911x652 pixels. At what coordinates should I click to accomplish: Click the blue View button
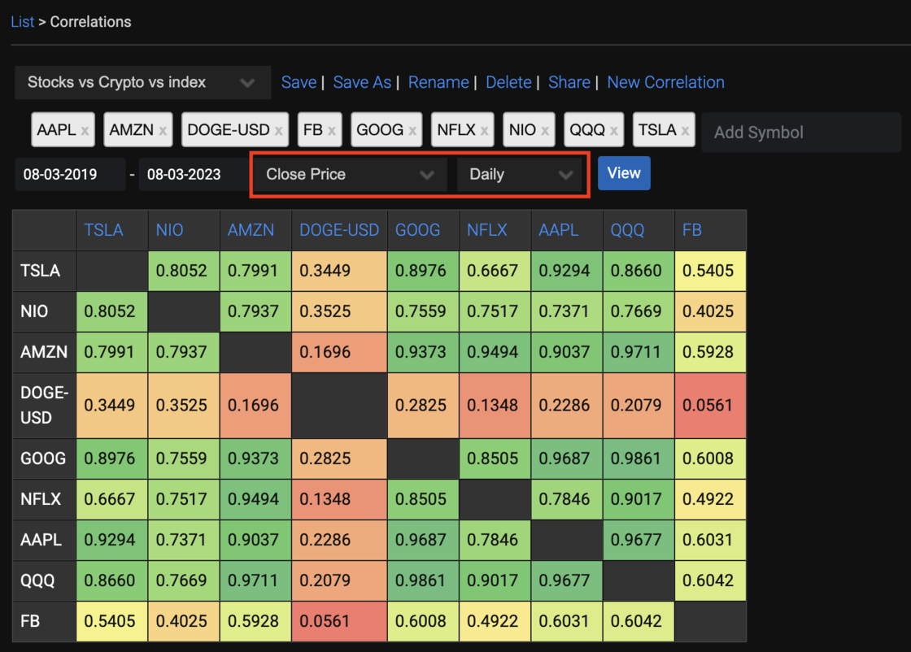[624, 173]
